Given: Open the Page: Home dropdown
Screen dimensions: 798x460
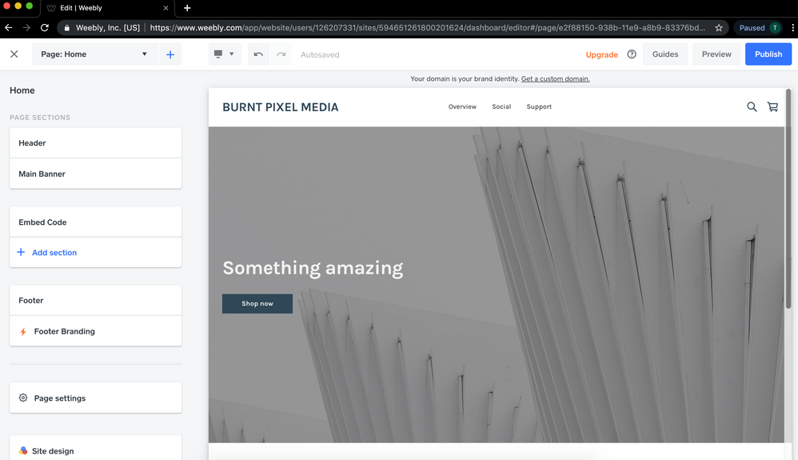Looking at the screenshot, I should point(94,54).
